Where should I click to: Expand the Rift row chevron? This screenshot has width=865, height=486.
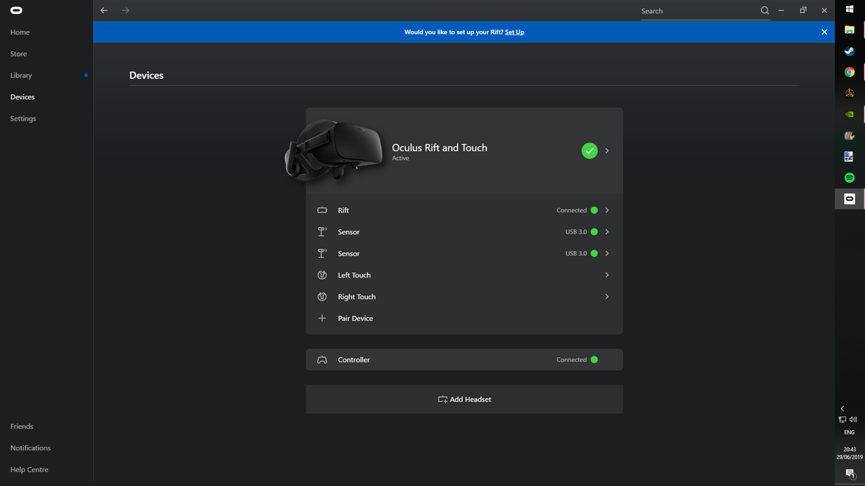(x=607, y=210)
